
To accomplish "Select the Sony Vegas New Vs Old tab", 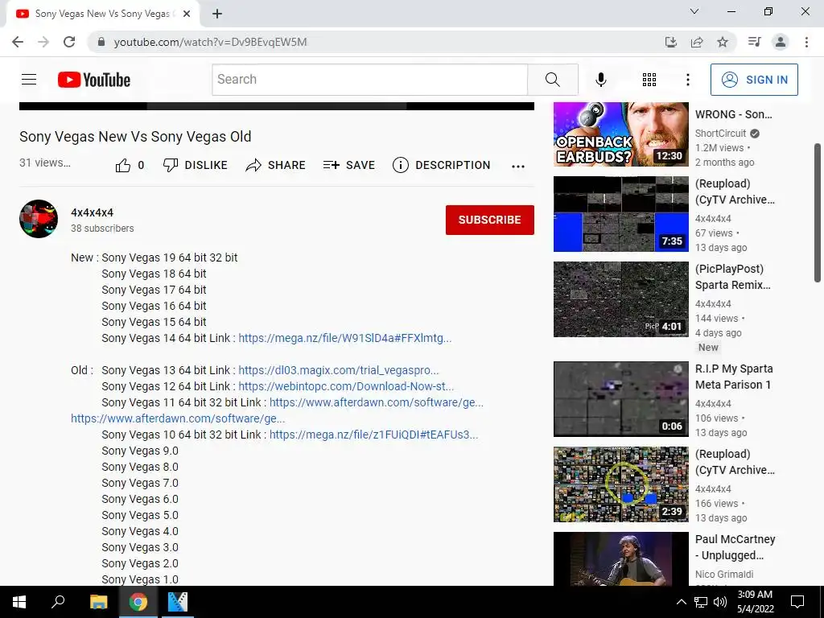I will (x=102, y=14).
